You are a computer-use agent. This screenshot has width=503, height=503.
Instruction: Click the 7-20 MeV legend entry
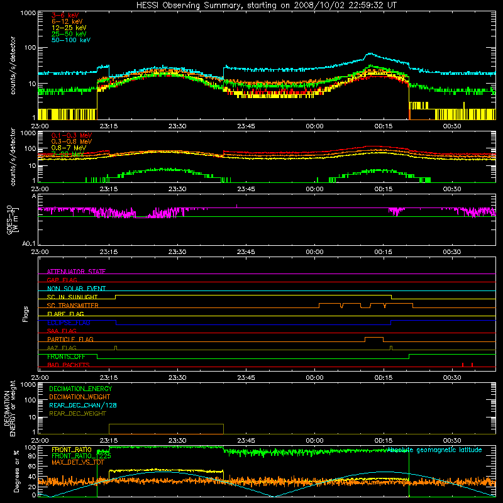(68, 154)
